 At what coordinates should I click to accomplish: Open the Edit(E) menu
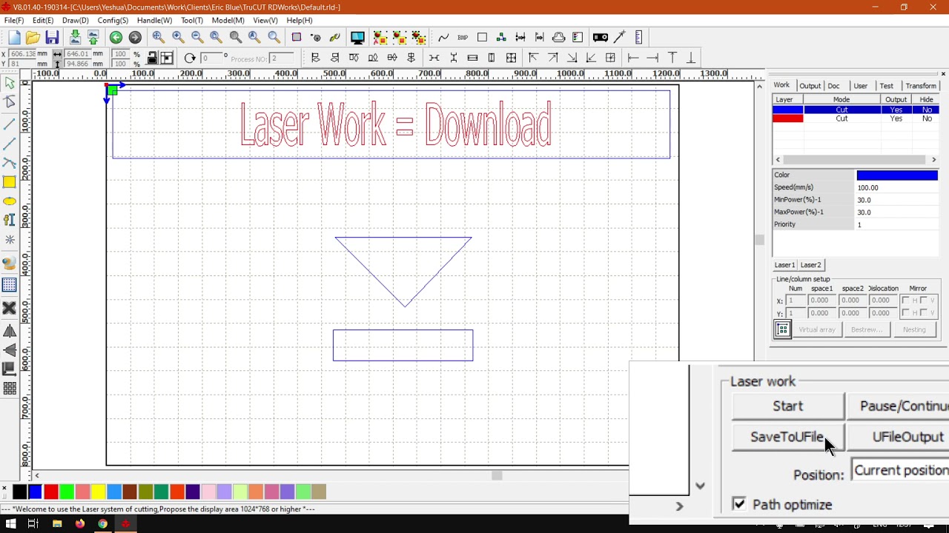click(x=43, y=21)
